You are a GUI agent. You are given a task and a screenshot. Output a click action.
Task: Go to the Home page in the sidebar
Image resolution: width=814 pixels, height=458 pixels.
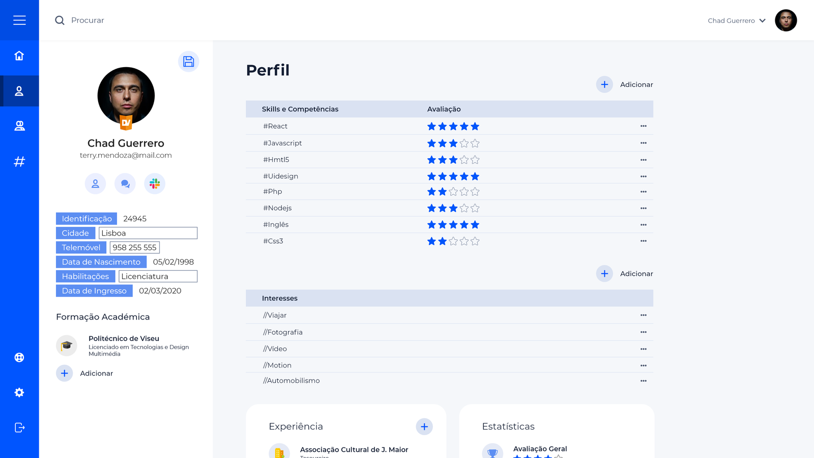[19, 56]
